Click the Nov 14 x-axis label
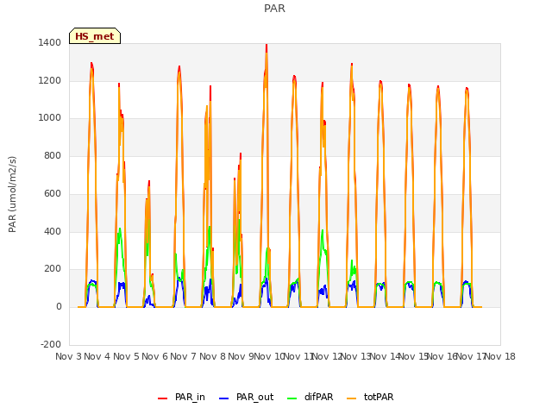Image resolution: width=552 pixels, height=414 pixels. 385,356
